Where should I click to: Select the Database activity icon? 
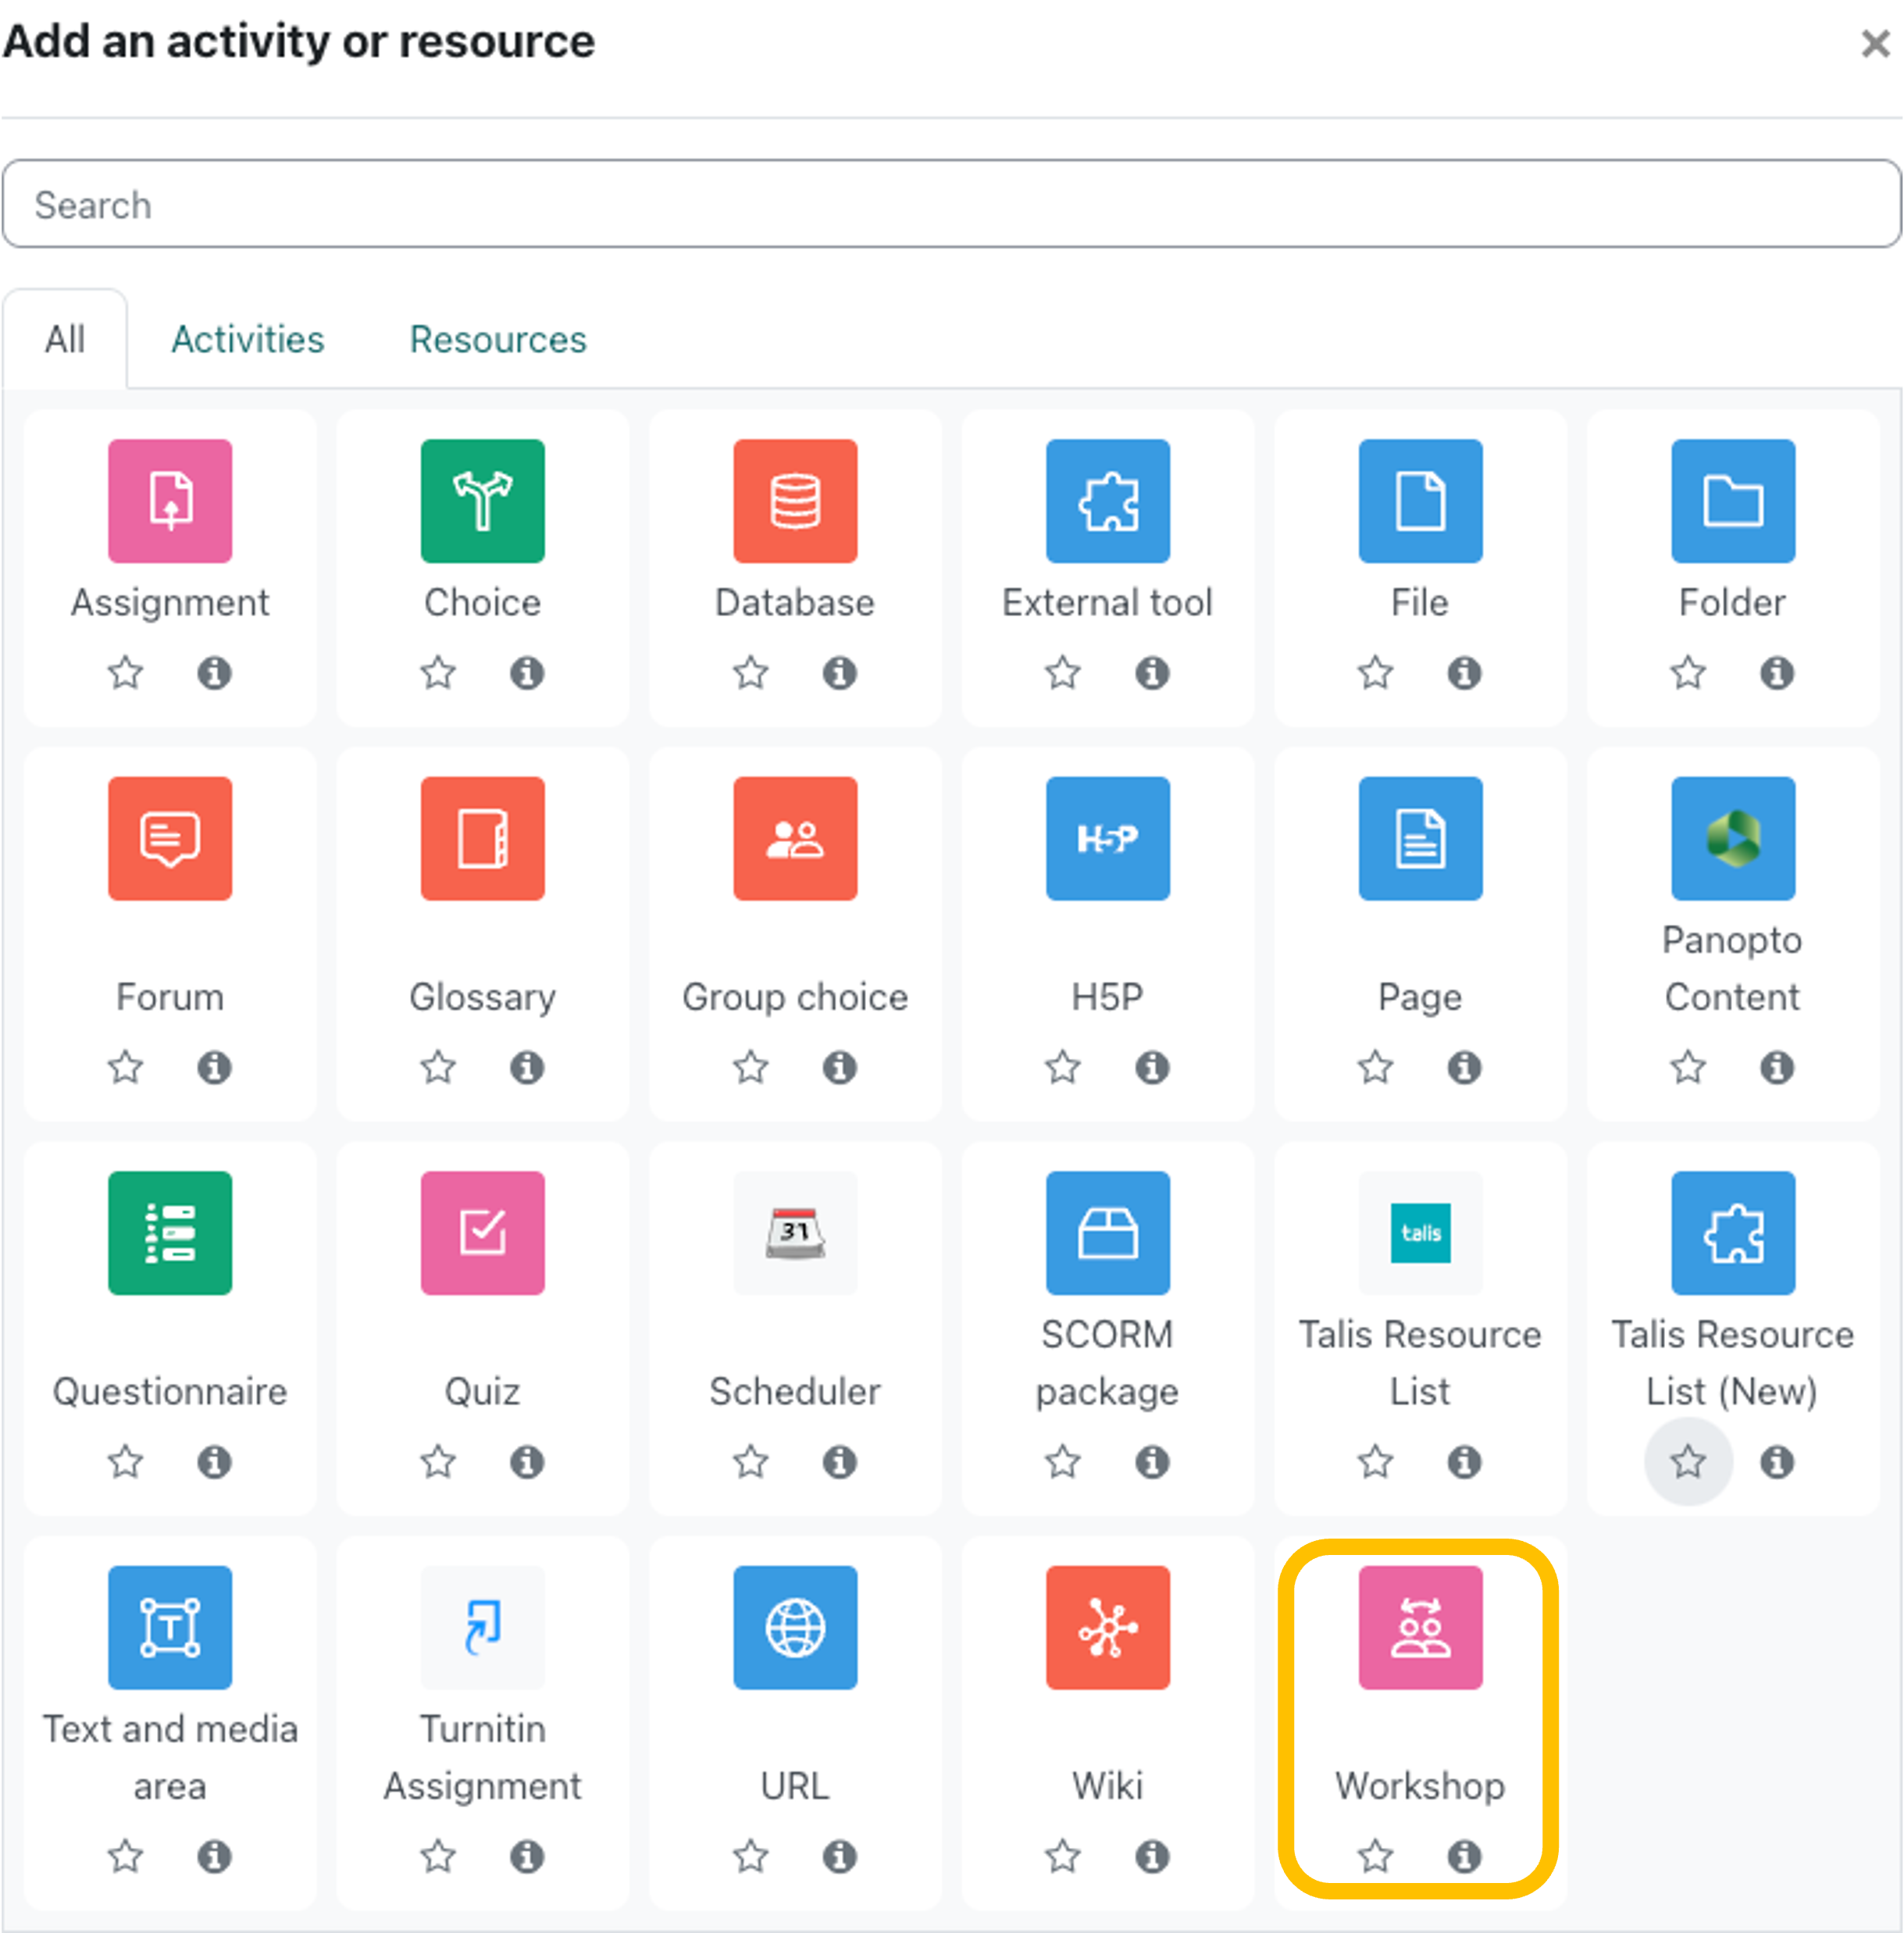pyautogui.click(x=795, y=500)
